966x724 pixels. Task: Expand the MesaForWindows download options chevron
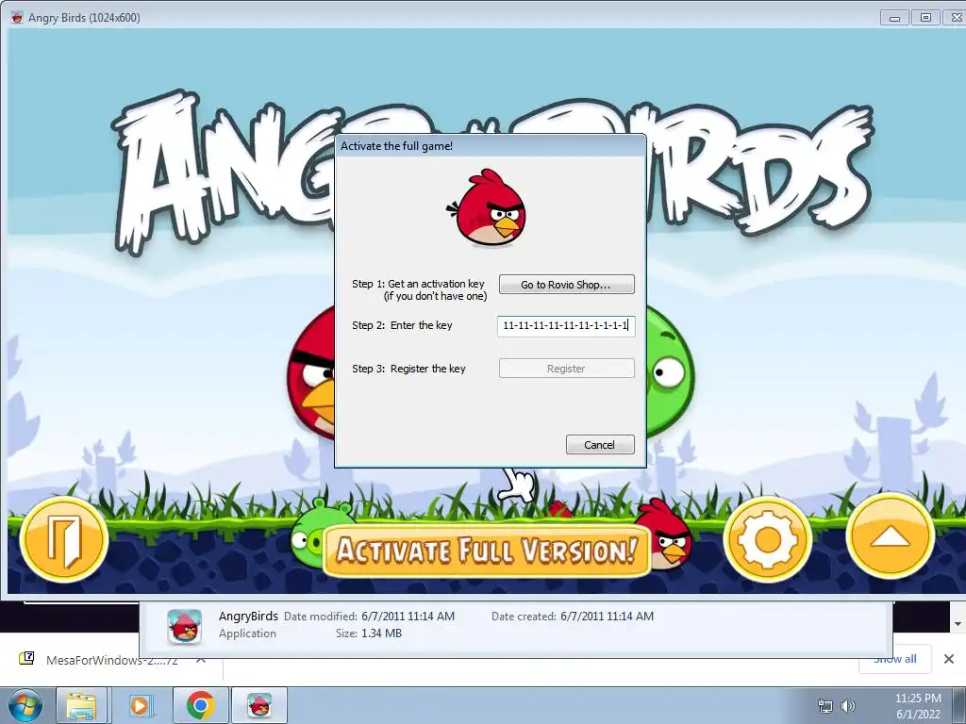coord(201,660)
